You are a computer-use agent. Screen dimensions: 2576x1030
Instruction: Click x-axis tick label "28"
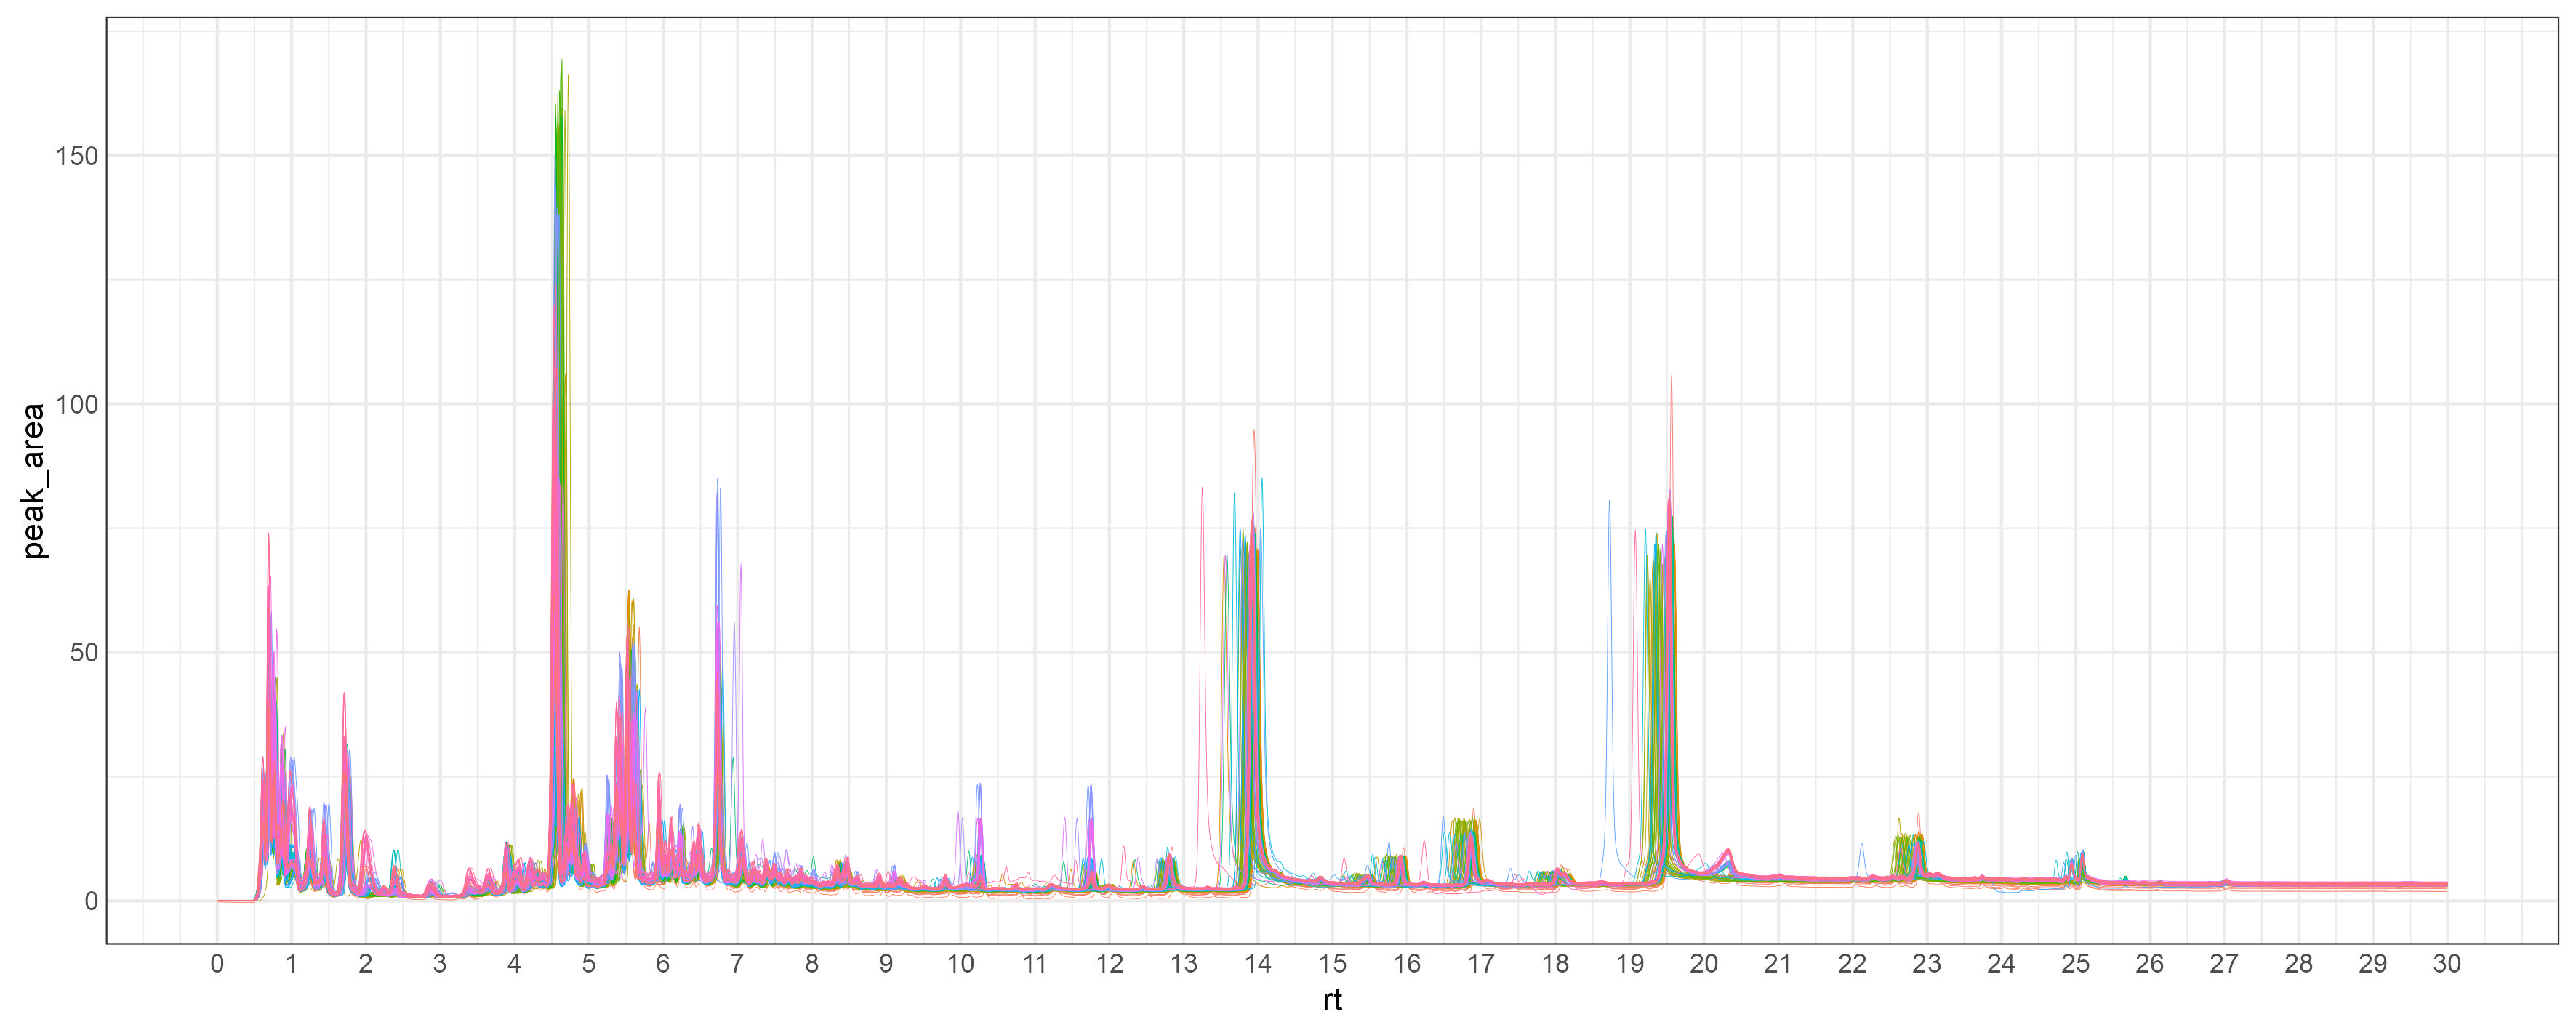pyautogui.click(x=2298, y=964)
